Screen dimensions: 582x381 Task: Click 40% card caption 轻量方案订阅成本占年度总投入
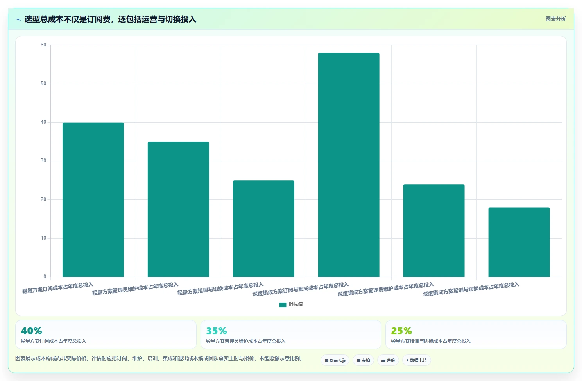(x=54, y=341)
